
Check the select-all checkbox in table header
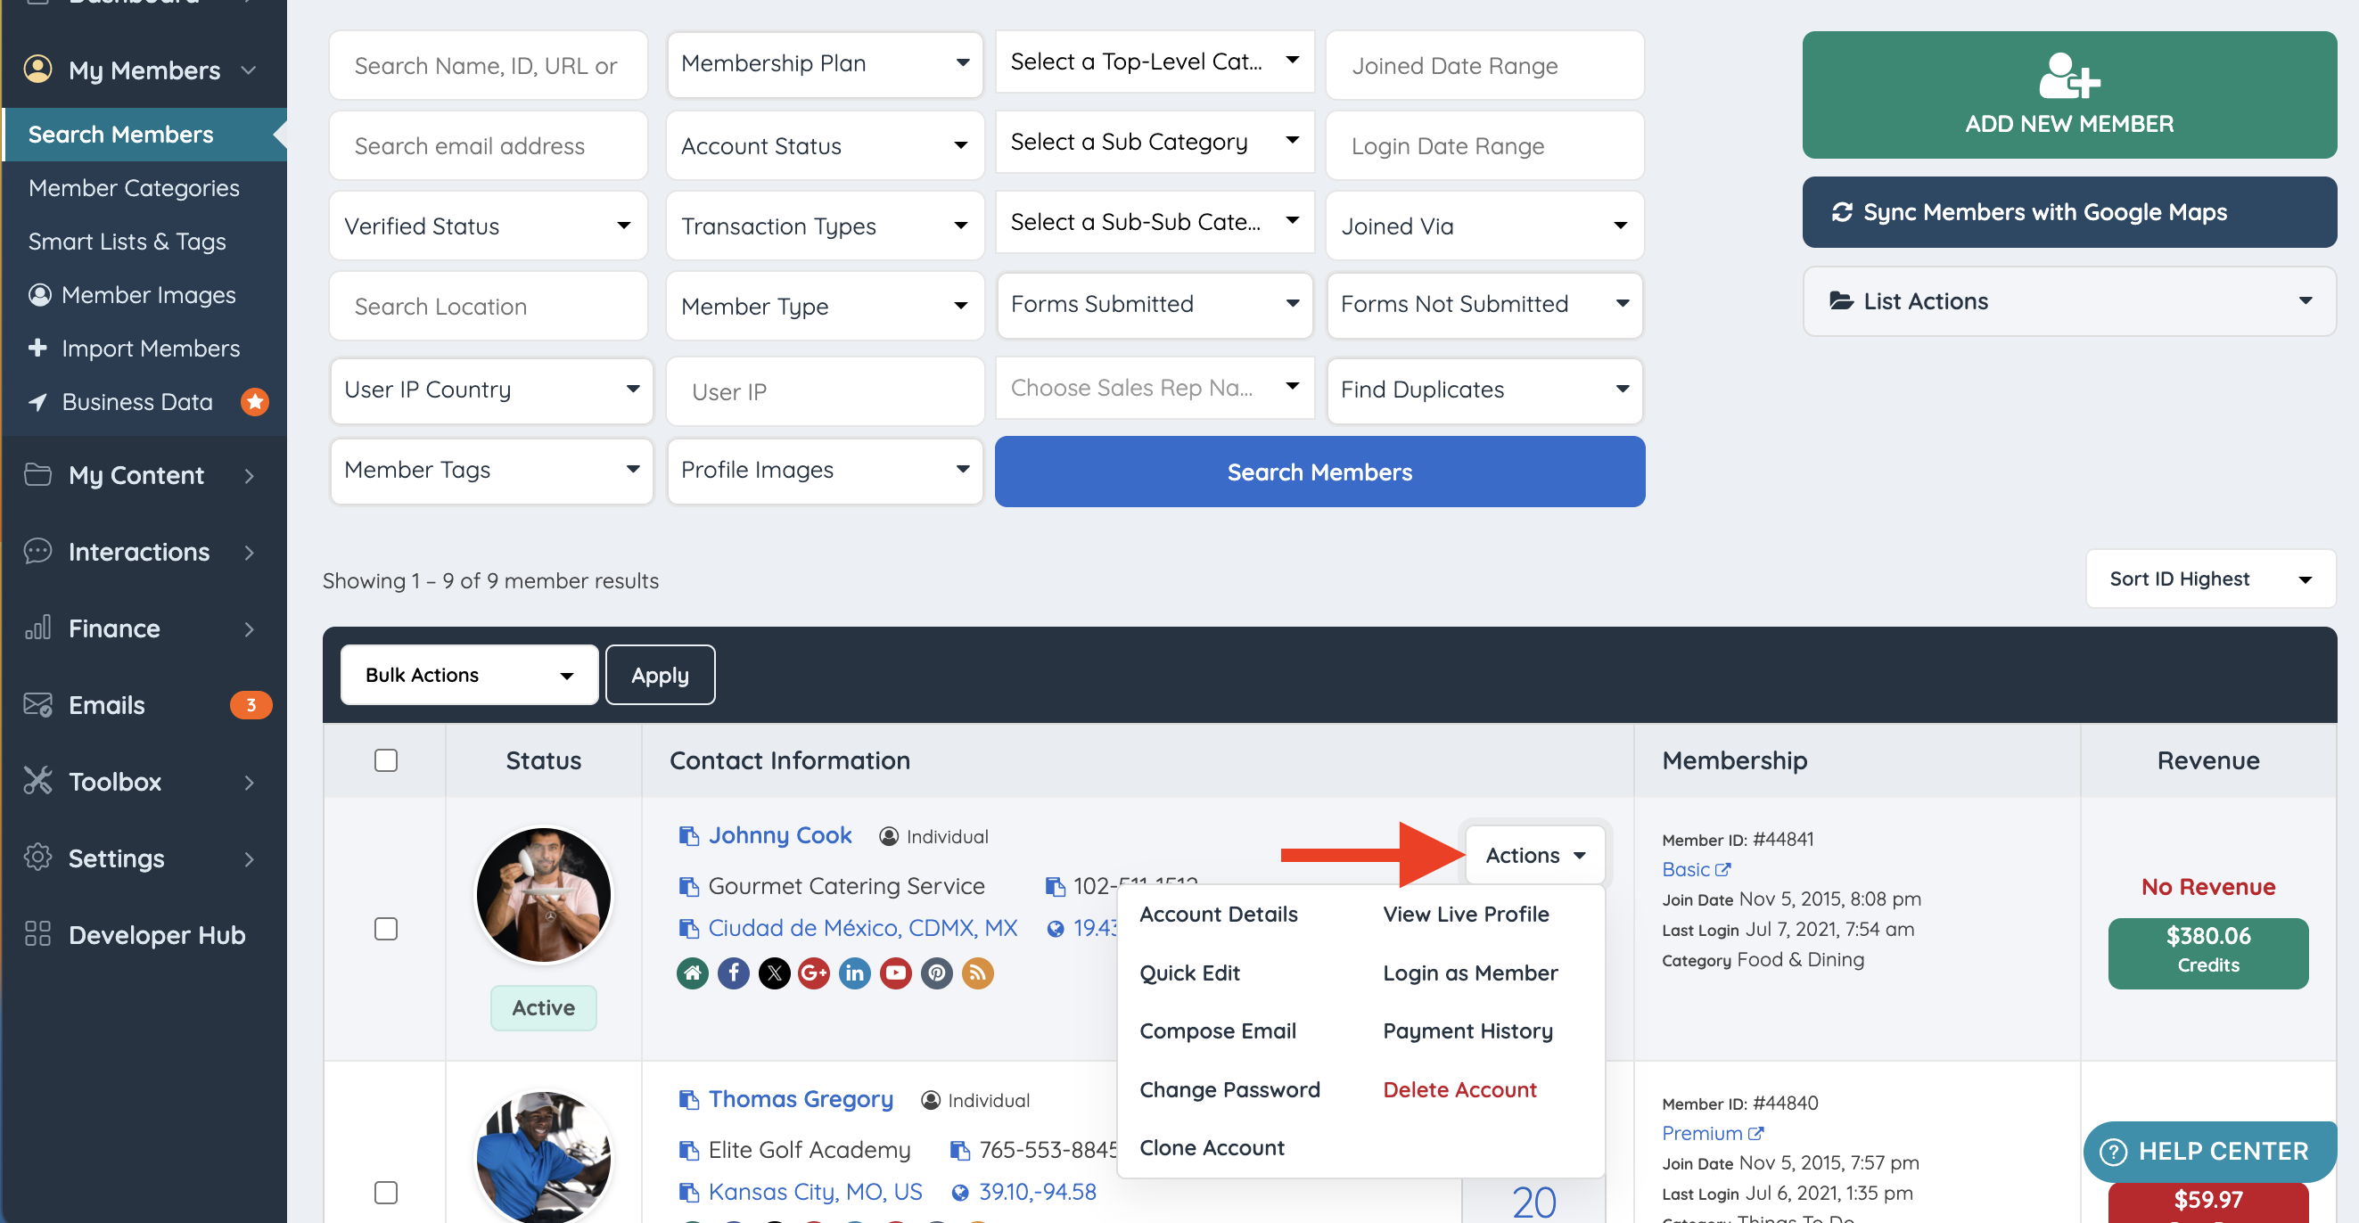pyautogui.click(x=385, y=760)
